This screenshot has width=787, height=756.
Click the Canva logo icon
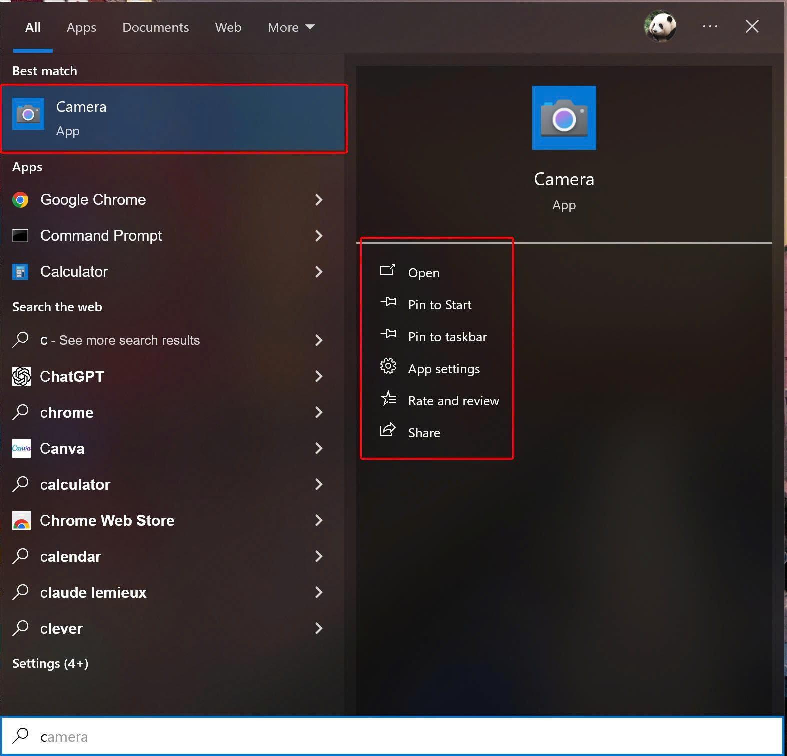tap(21, 448)
